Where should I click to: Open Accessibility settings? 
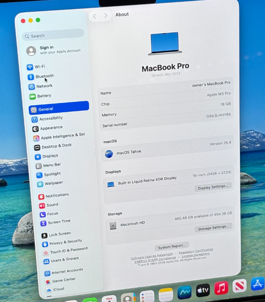pos(47,119)
